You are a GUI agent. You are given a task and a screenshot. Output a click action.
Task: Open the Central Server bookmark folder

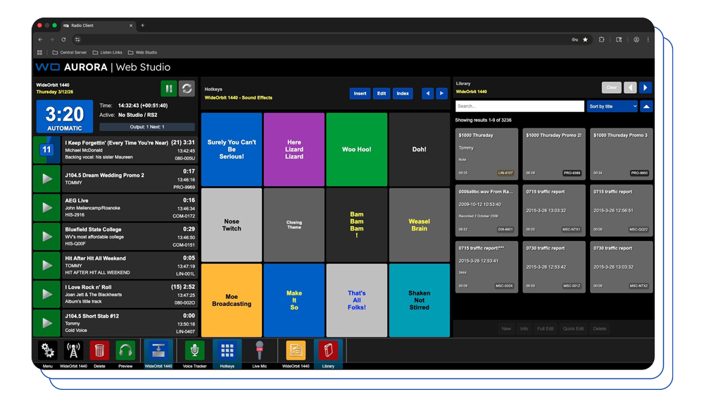pos(70,53)
